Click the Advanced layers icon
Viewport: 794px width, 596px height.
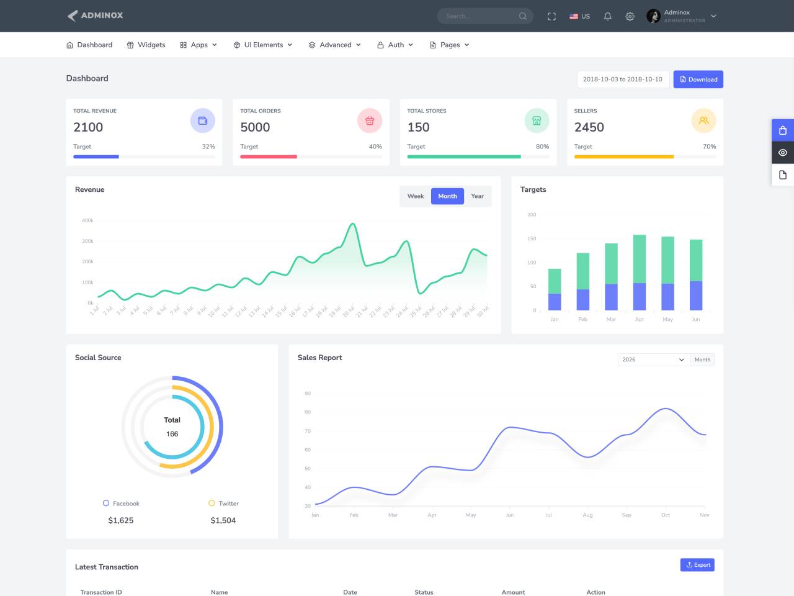click(x=312, y=45)
